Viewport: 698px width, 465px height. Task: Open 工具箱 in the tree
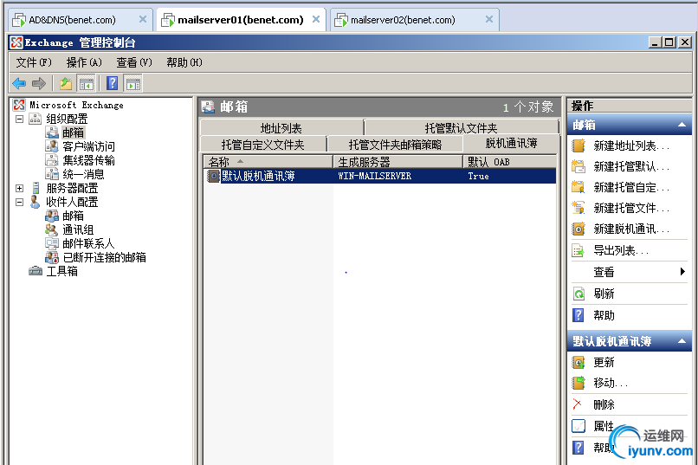(x=61, y=271)
